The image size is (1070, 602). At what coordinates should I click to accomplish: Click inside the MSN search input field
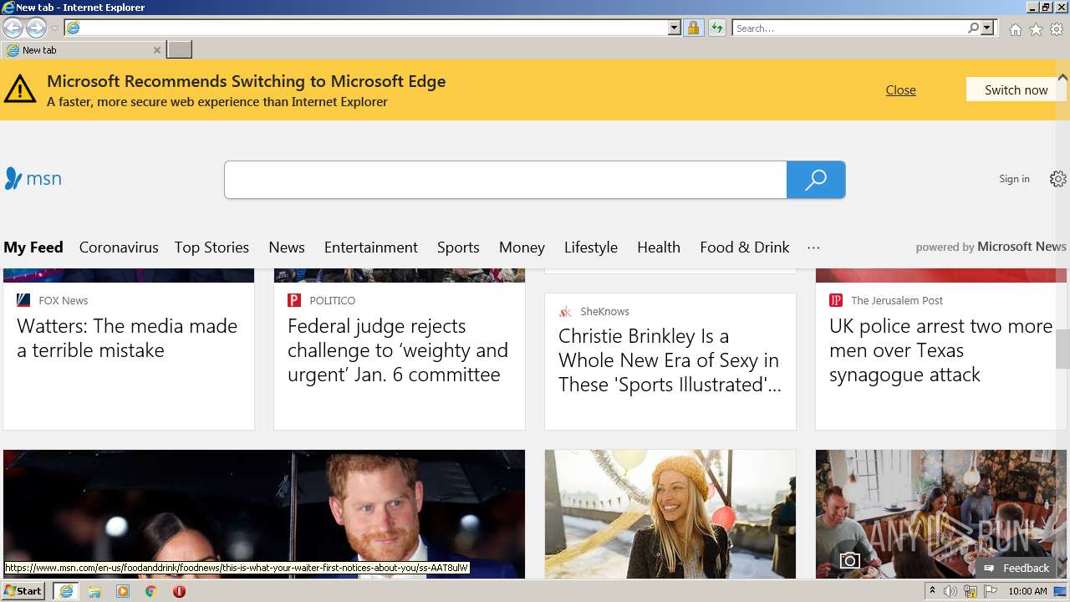[505, 180]
